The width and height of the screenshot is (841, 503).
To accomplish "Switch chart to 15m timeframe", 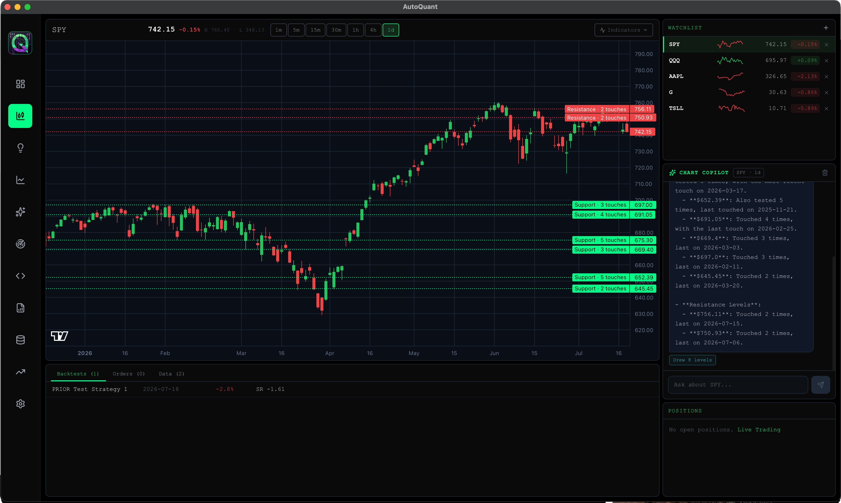I will tap(316, 30).
